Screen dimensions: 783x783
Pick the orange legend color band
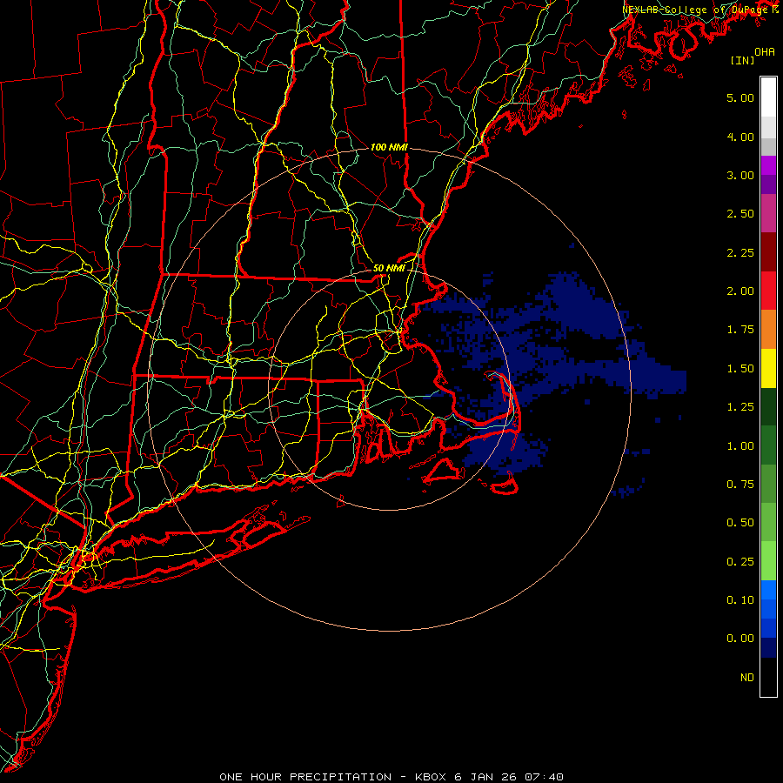(768, 329)
